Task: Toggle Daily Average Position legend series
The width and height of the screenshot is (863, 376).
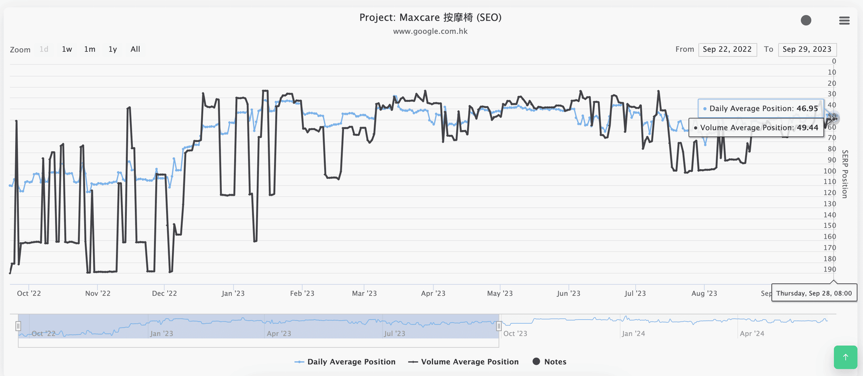Action: click(x=345, y=362)
